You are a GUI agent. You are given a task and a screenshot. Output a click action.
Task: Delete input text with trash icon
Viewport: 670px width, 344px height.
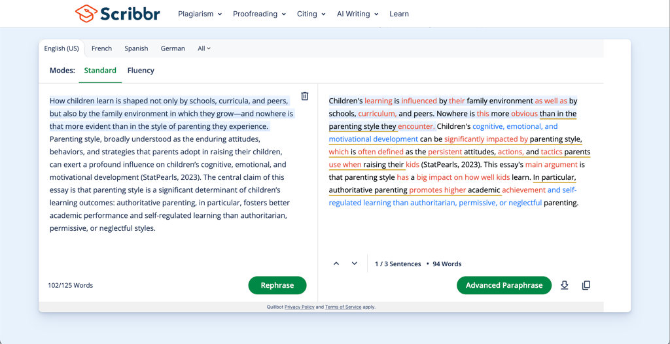pos(305,96)
